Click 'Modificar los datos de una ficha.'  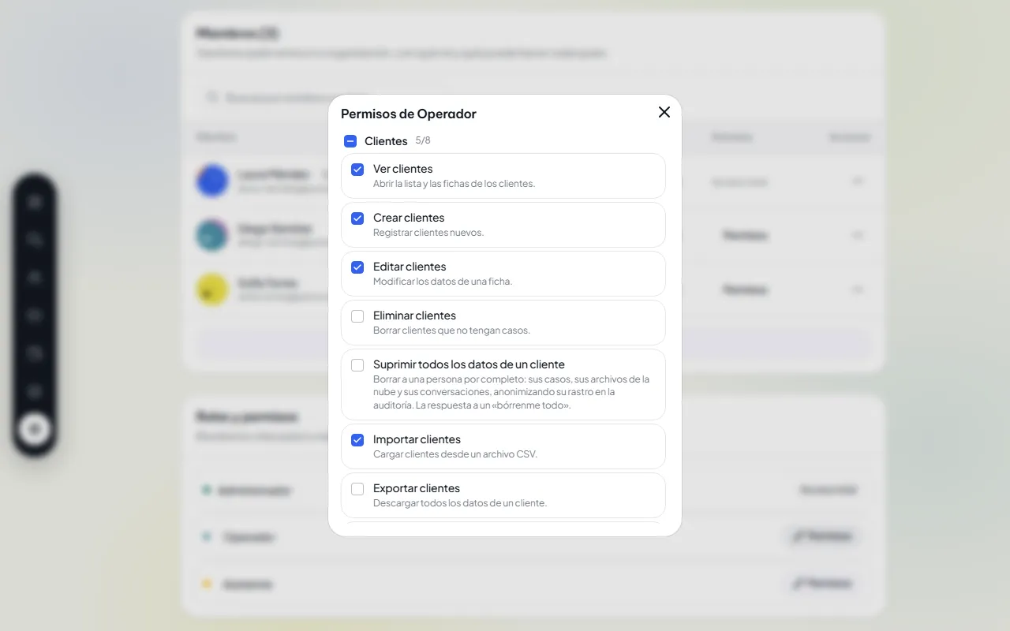(443, 282)
